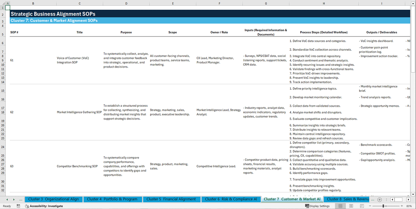416x209 pixels.
Task: Click the Display Settings status bar item
Action: click(x=318, y=206)
